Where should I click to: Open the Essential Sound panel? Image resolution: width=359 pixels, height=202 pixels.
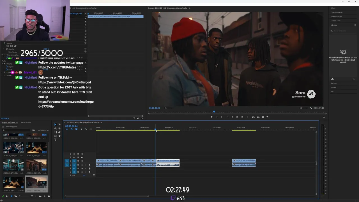[336, 17]
